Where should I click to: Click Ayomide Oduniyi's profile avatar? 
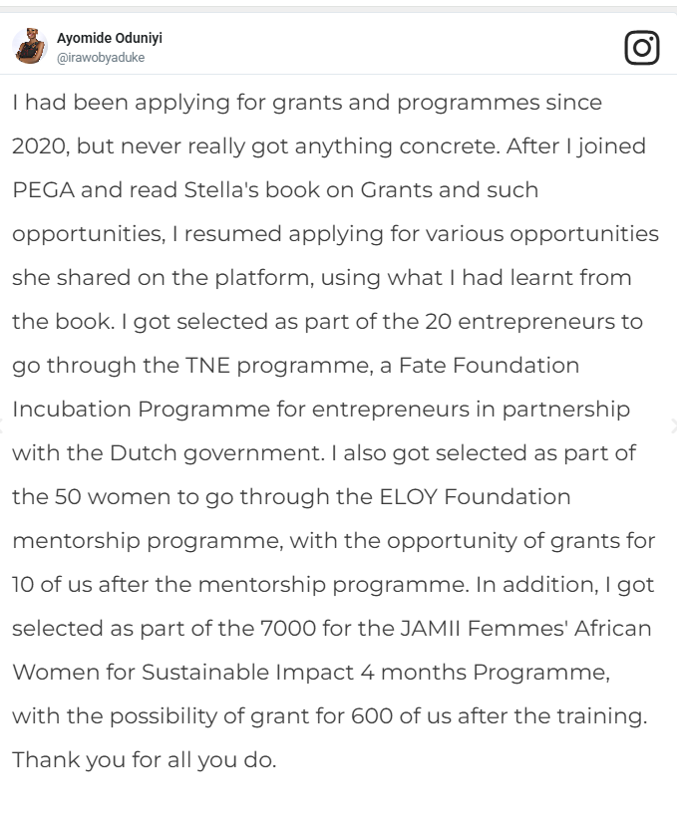click(30, 46)
